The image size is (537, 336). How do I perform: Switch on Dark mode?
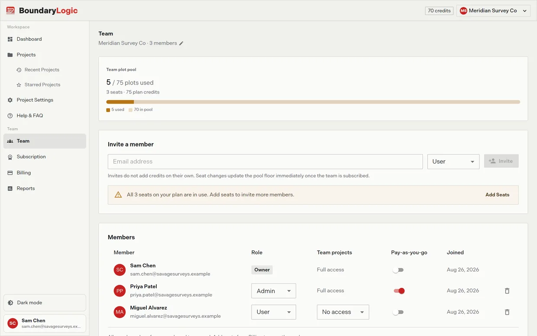coord(45,303)
